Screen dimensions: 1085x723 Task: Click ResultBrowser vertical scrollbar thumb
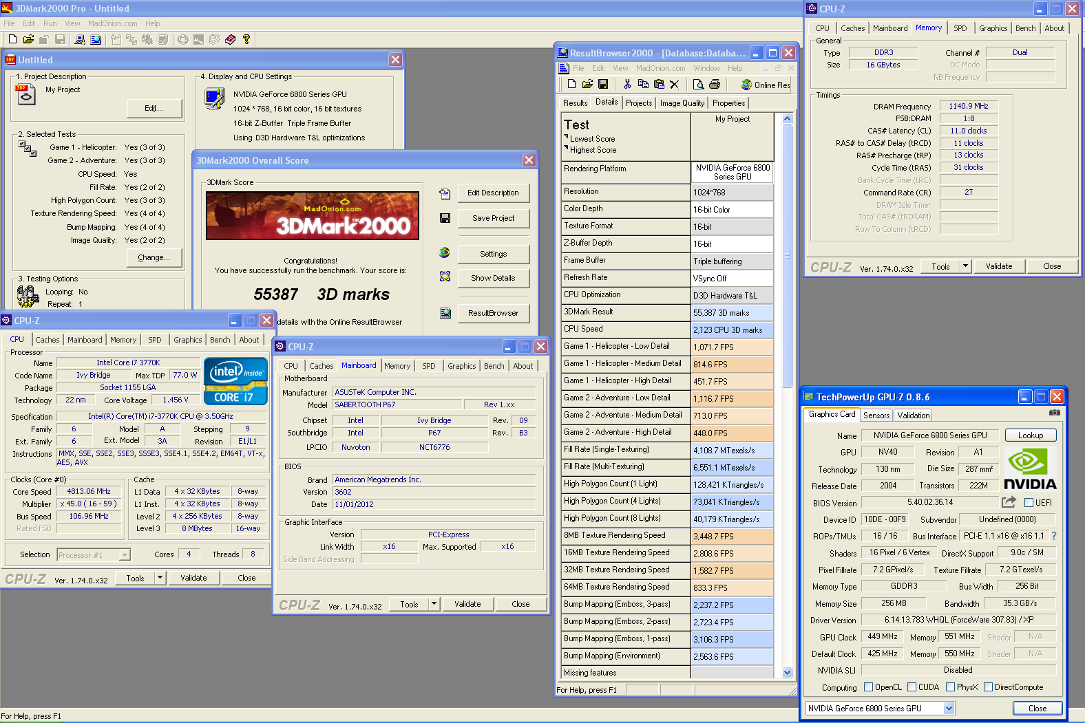coord(788,255)
